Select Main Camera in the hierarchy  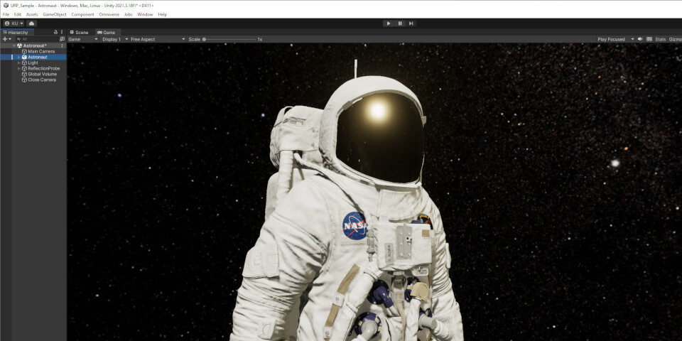coord(41,51)
